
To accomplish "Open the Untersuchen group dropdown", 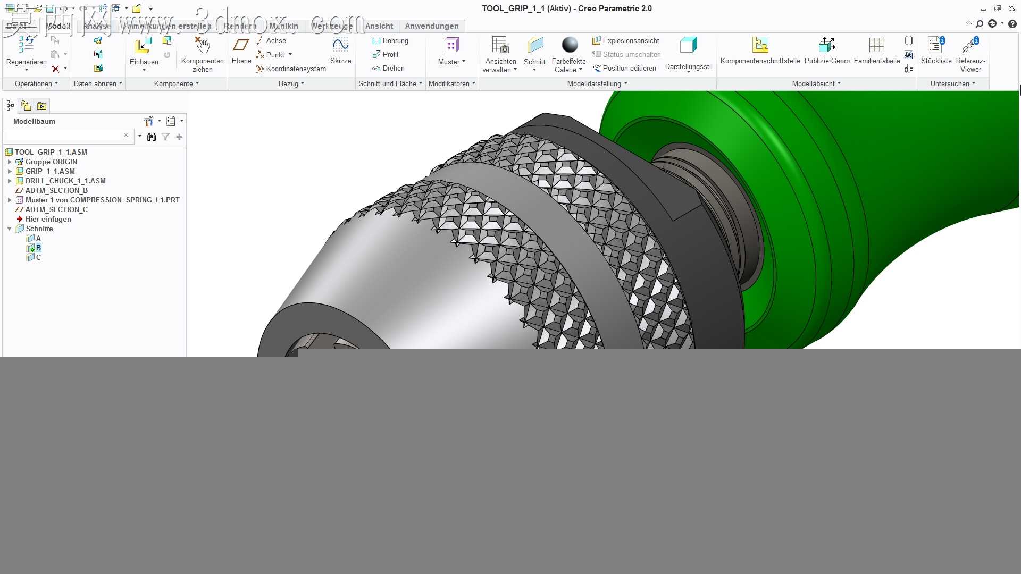I will 953,83.
